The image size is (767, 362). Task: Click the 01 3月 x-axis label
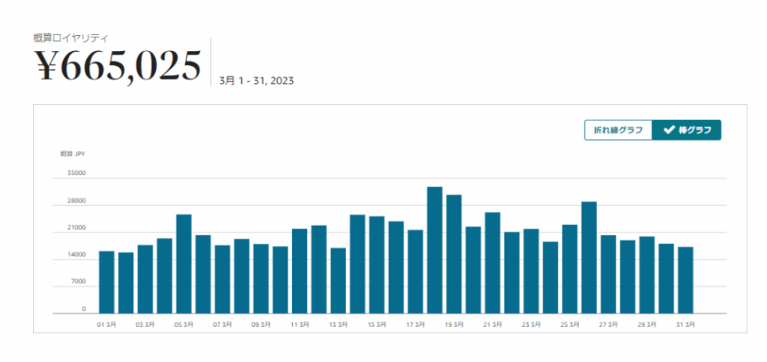106,325
